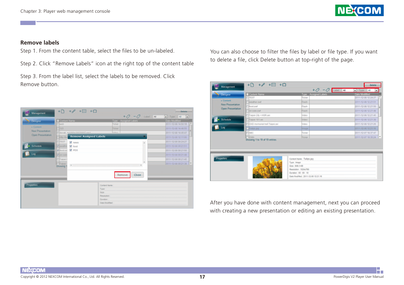Click content table scroll-down arrow in Tulips screenshot
Viewport: 404px width, 285px height.
pyautogui.click(x=380, y=137)
